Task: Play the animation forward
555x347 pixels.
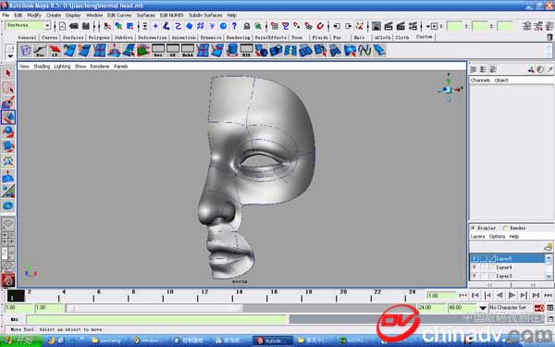Action: point(512,295)
